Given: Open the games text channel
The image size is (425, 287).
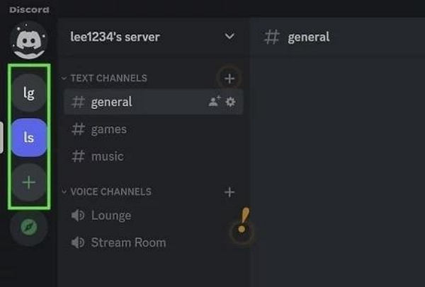Looking at the screenshot, I should click(x=108, y=129).
